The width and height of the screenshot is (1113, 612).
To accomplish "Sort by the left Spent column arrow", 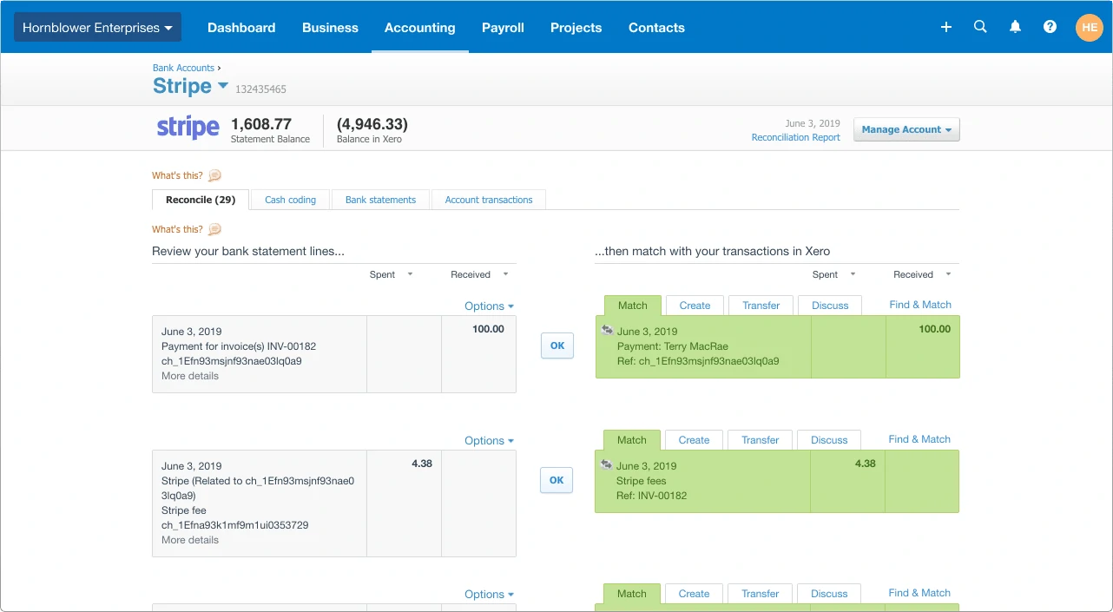I will point(410,274).
